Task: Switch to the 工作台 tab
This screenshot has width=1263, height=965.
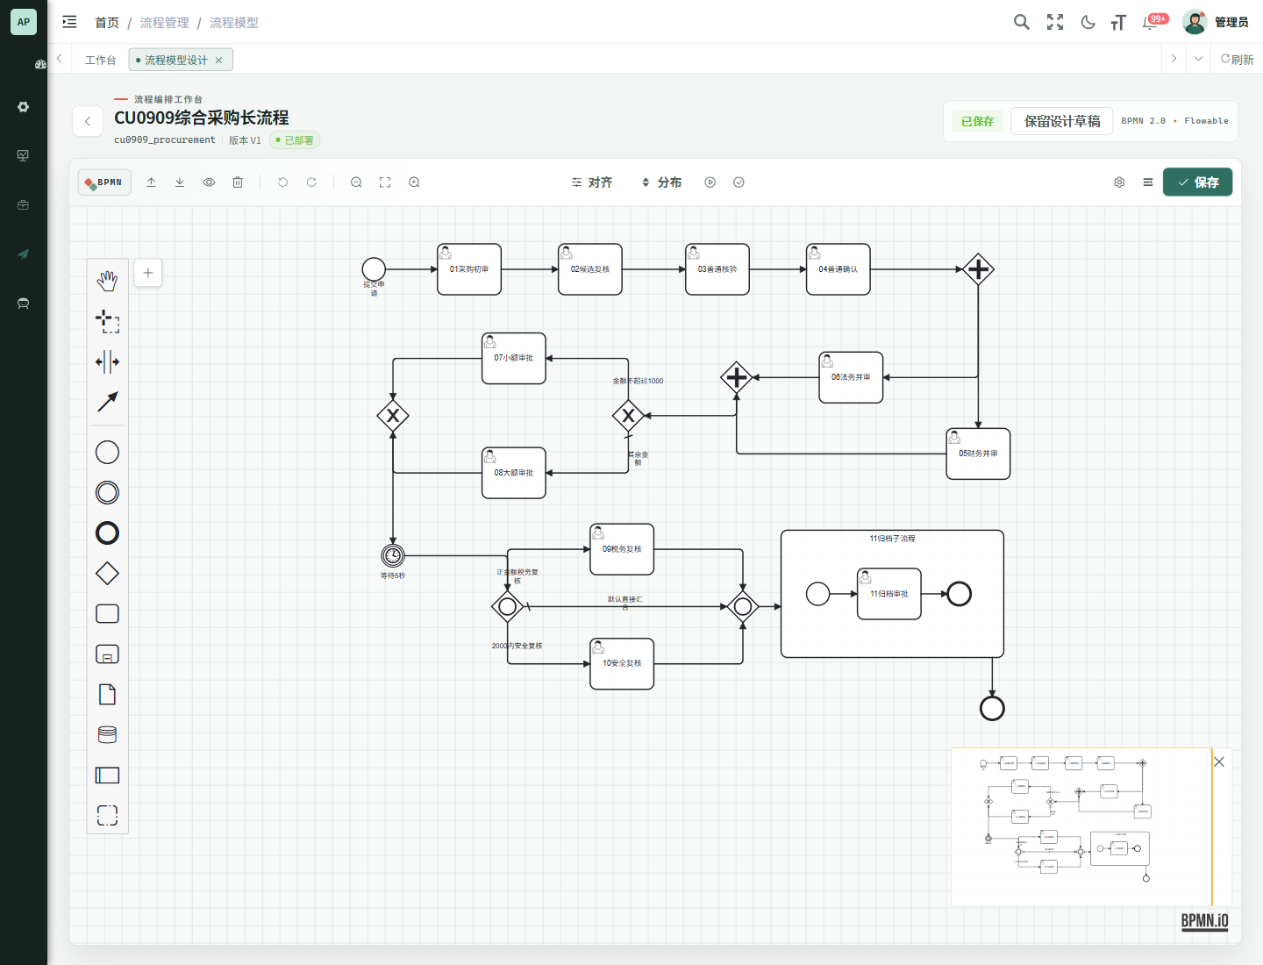Action: click(x=100, y=60)
